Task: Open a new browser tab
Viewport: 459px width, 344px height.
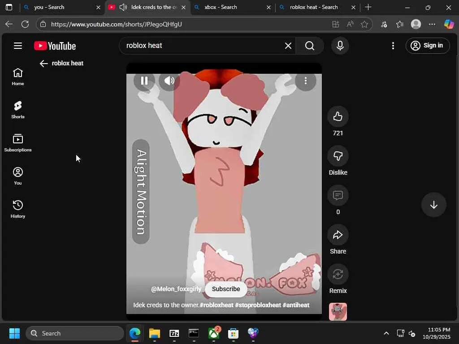Action: pos(368,7)
